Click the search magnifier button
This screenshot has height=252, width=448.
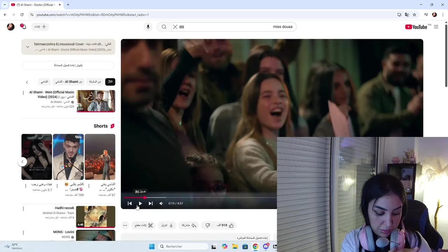click(164, 27)
